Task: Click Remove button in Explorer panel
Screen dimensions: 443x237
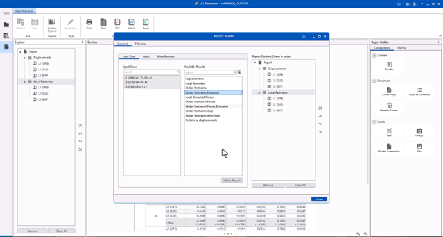Action: click(x=32, y=231)
